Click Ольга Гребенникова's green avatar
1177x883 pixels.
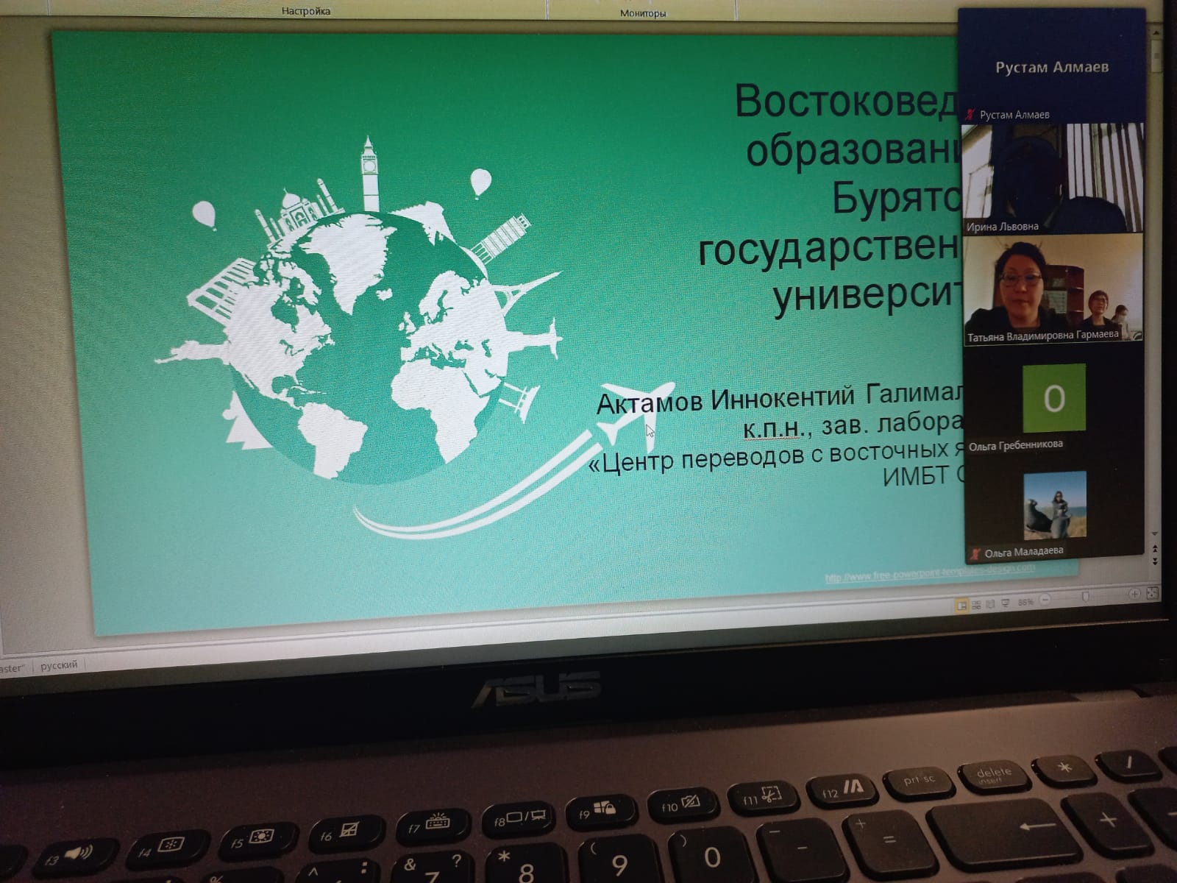(1053, 398)
